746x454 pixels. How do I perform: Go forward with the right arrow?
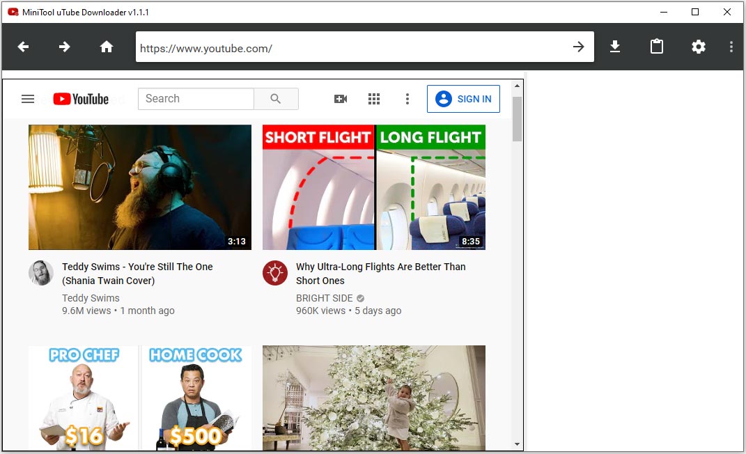64,47
